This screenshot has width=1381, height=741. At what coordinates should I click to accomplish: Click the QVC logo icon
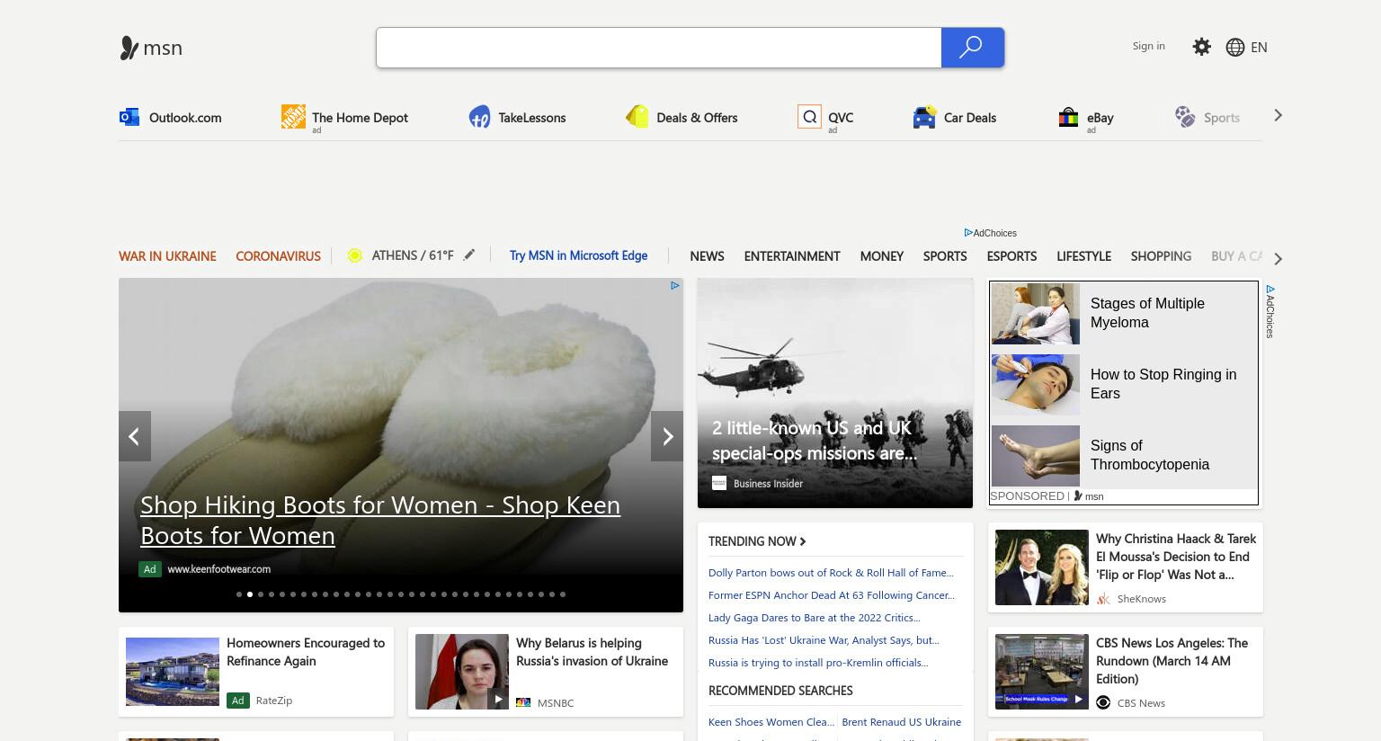tap(809, 116)
